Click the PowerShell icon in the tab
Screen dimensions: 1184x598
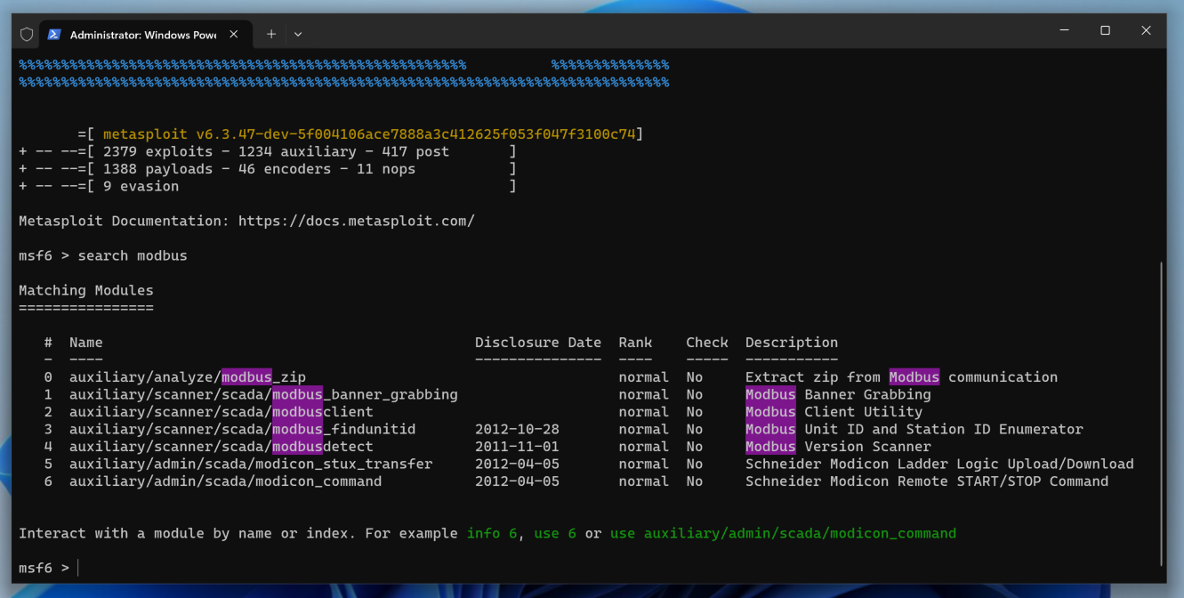[x=54, y=34]
